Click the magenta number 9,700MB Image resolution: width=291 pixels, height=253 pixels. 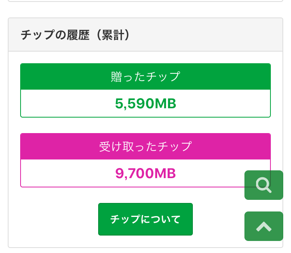click(x=145, y=173)
